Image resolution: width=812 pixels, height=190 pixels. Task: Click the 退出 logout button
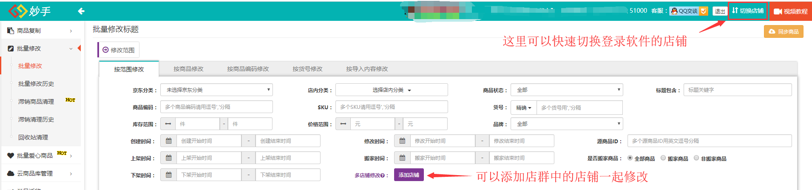coord(720,11)
